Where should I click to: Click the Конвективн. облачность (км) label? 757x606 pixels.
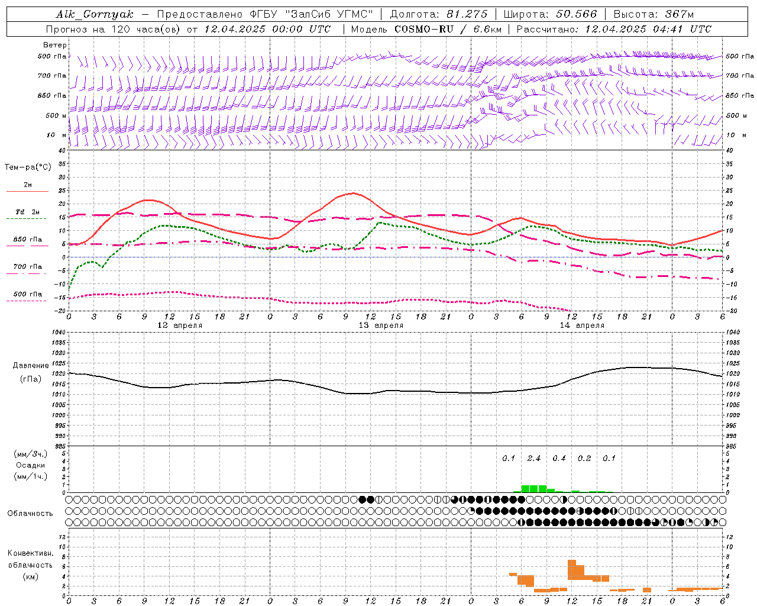[x=30, y=565]
